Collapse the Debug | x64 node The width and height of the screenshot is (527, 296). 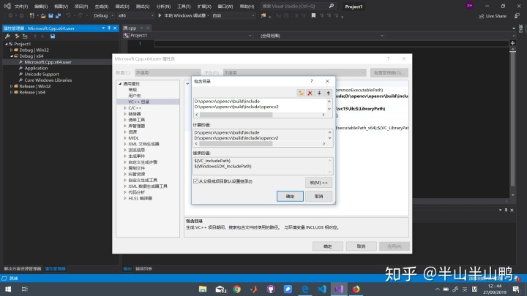click(12, 56)
